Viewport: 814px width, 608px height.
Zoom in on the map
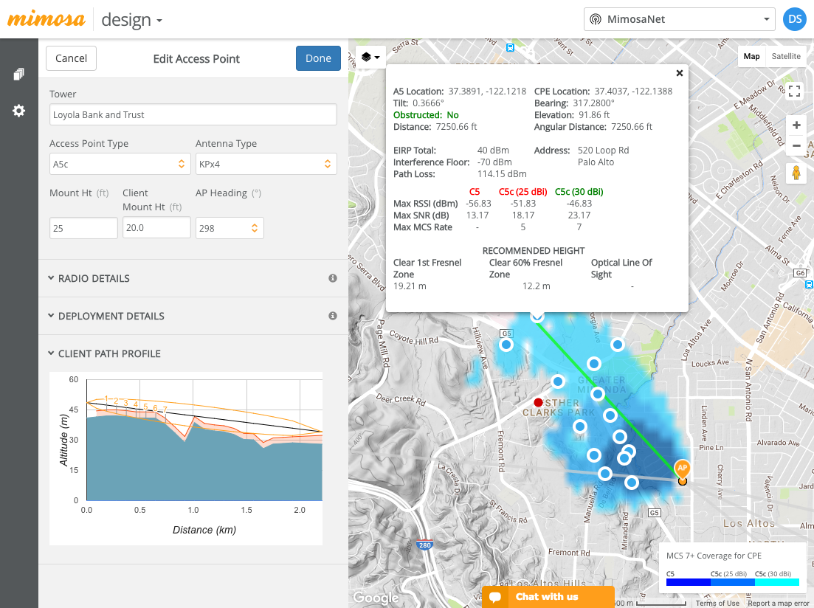796,125
